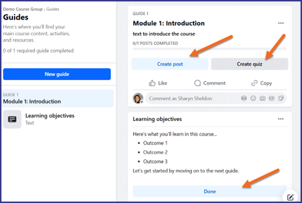
Task: Open the avatar sticker icon in comment box
Action: coord(244,98)
